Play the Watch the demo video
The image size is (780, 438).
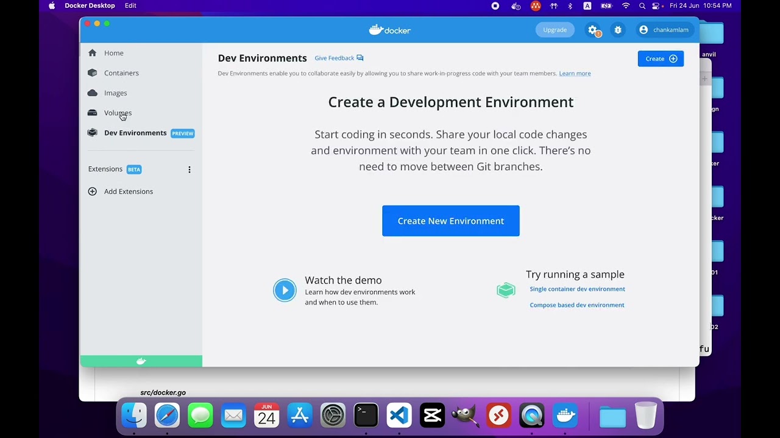[x=285, y=290]
